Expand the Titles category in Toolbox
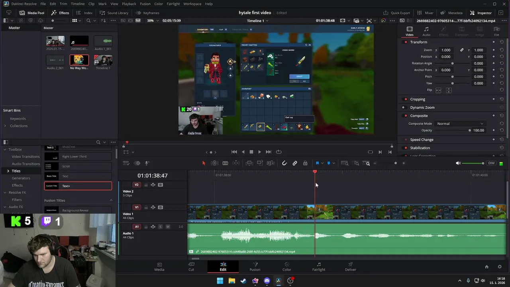 click(x=8, y=171)
